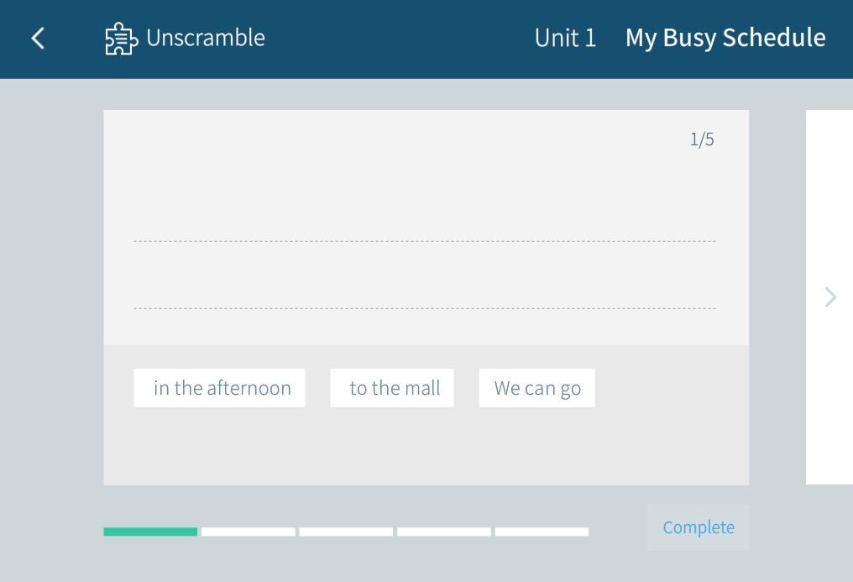The image size is (853, 582).
Task: Jump to the fifth progress segment
Action: click(x=542, y=532)
